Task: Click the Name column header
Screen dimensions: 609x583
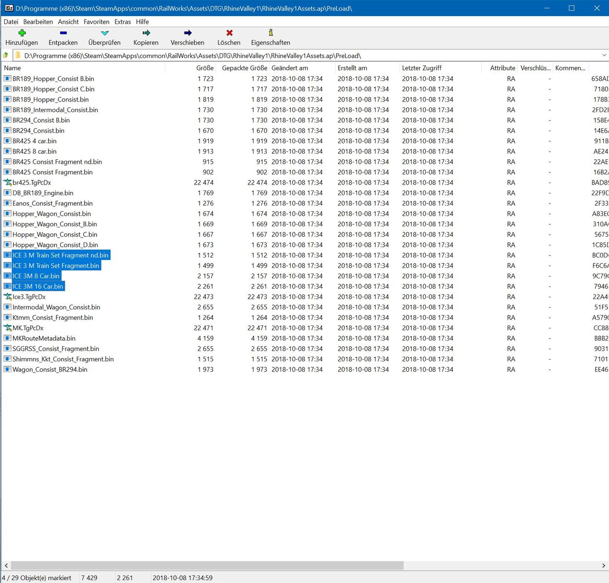Action: click(x=13, y=68)
